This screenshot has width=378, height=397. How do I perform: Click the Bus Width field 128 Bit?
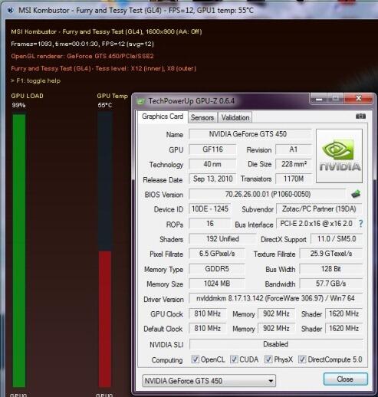coord(331,269)
